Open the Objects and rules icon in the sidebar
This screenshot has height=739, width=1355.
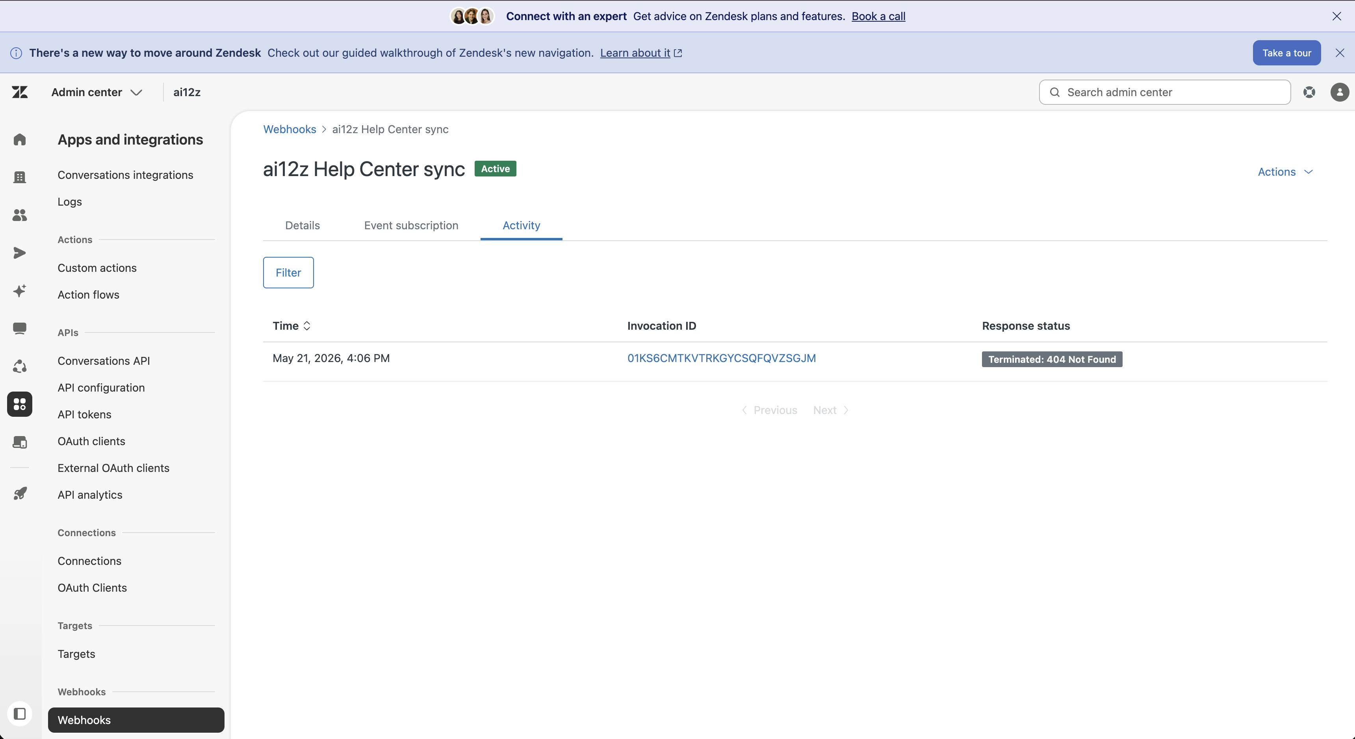19,367
